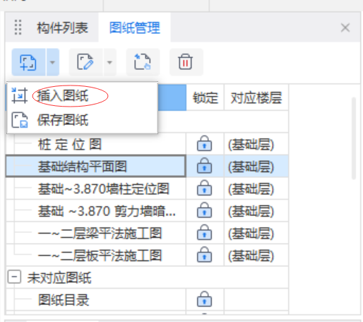Toggle lock for 图纸目录
Screen dimensions: 363x322
(204, 299)
